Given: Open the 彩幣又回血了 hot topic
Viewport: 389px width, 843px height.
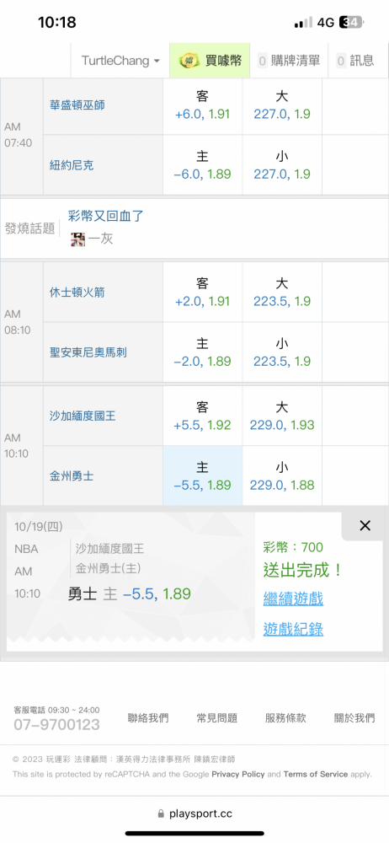Looking at the screenshot, I should 106,216.
